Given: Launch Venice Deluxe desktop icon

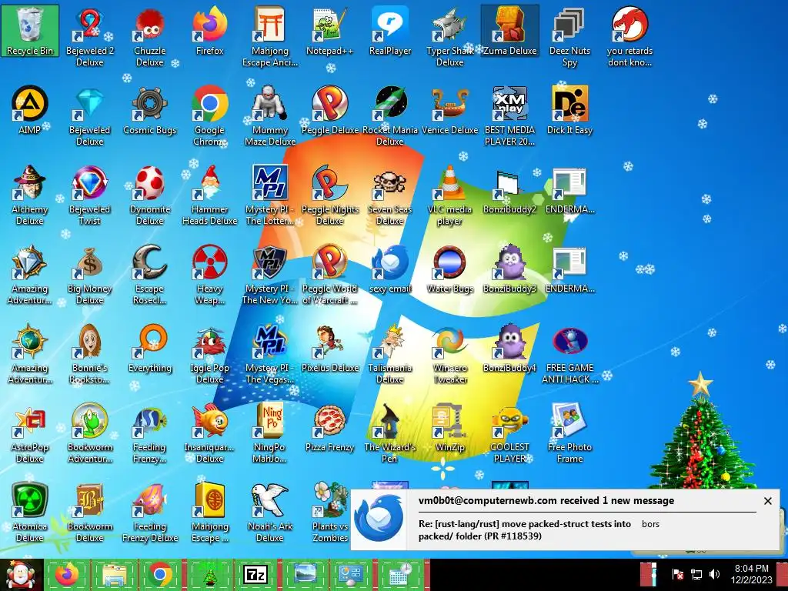Looking at the screenshot, I should click(449, 110).
